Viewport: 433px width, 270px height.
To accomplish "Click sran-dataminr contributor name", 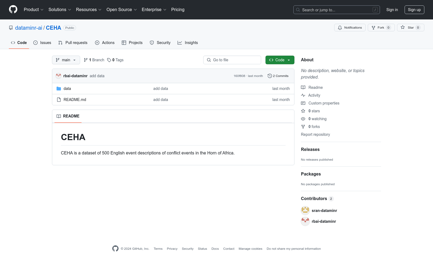I will click(324, 211).
